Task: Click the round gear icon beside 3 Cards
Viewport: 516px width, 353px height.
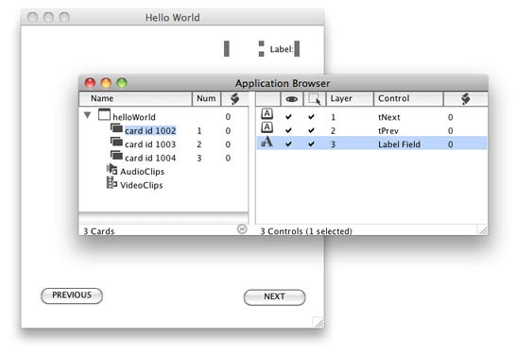Action: (242, 229)
